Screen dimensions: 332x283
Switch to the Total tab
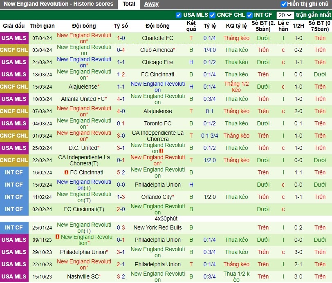click(129, 4)
